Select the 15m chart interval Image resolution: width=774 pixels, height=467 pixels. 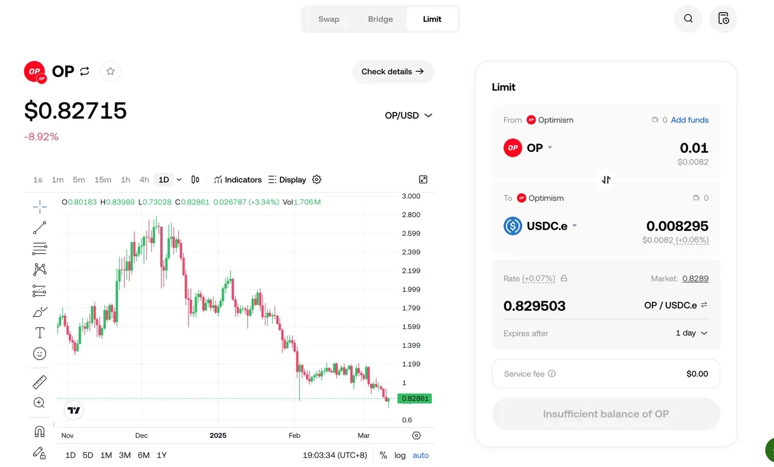coord(103,180)
